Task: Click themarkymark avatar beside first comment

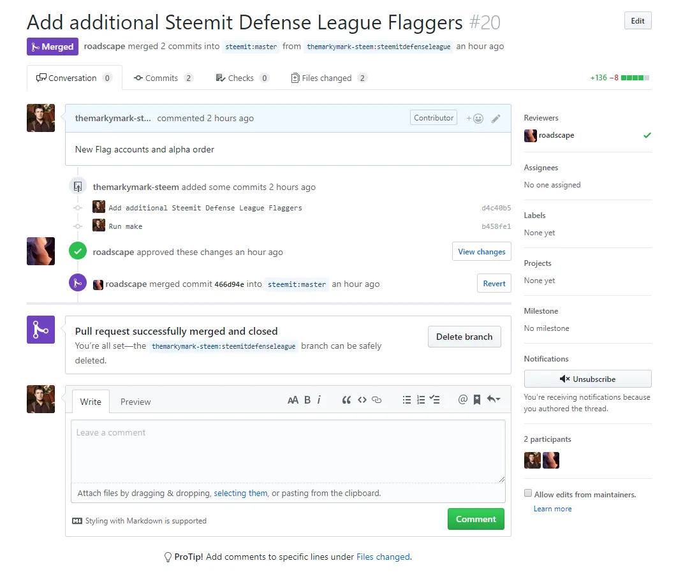Action: pyautogui.click(x=41, y=118)
